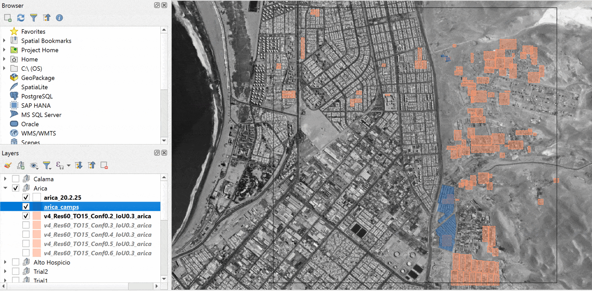
Task: Refresh the Browser panel
Action: pos(21,18)
